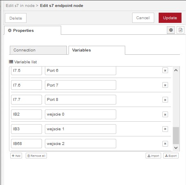This screenshot has height=185, width=186.
Task: Delete the Port 8 variable entry
Action: click(x=165, y=100)
